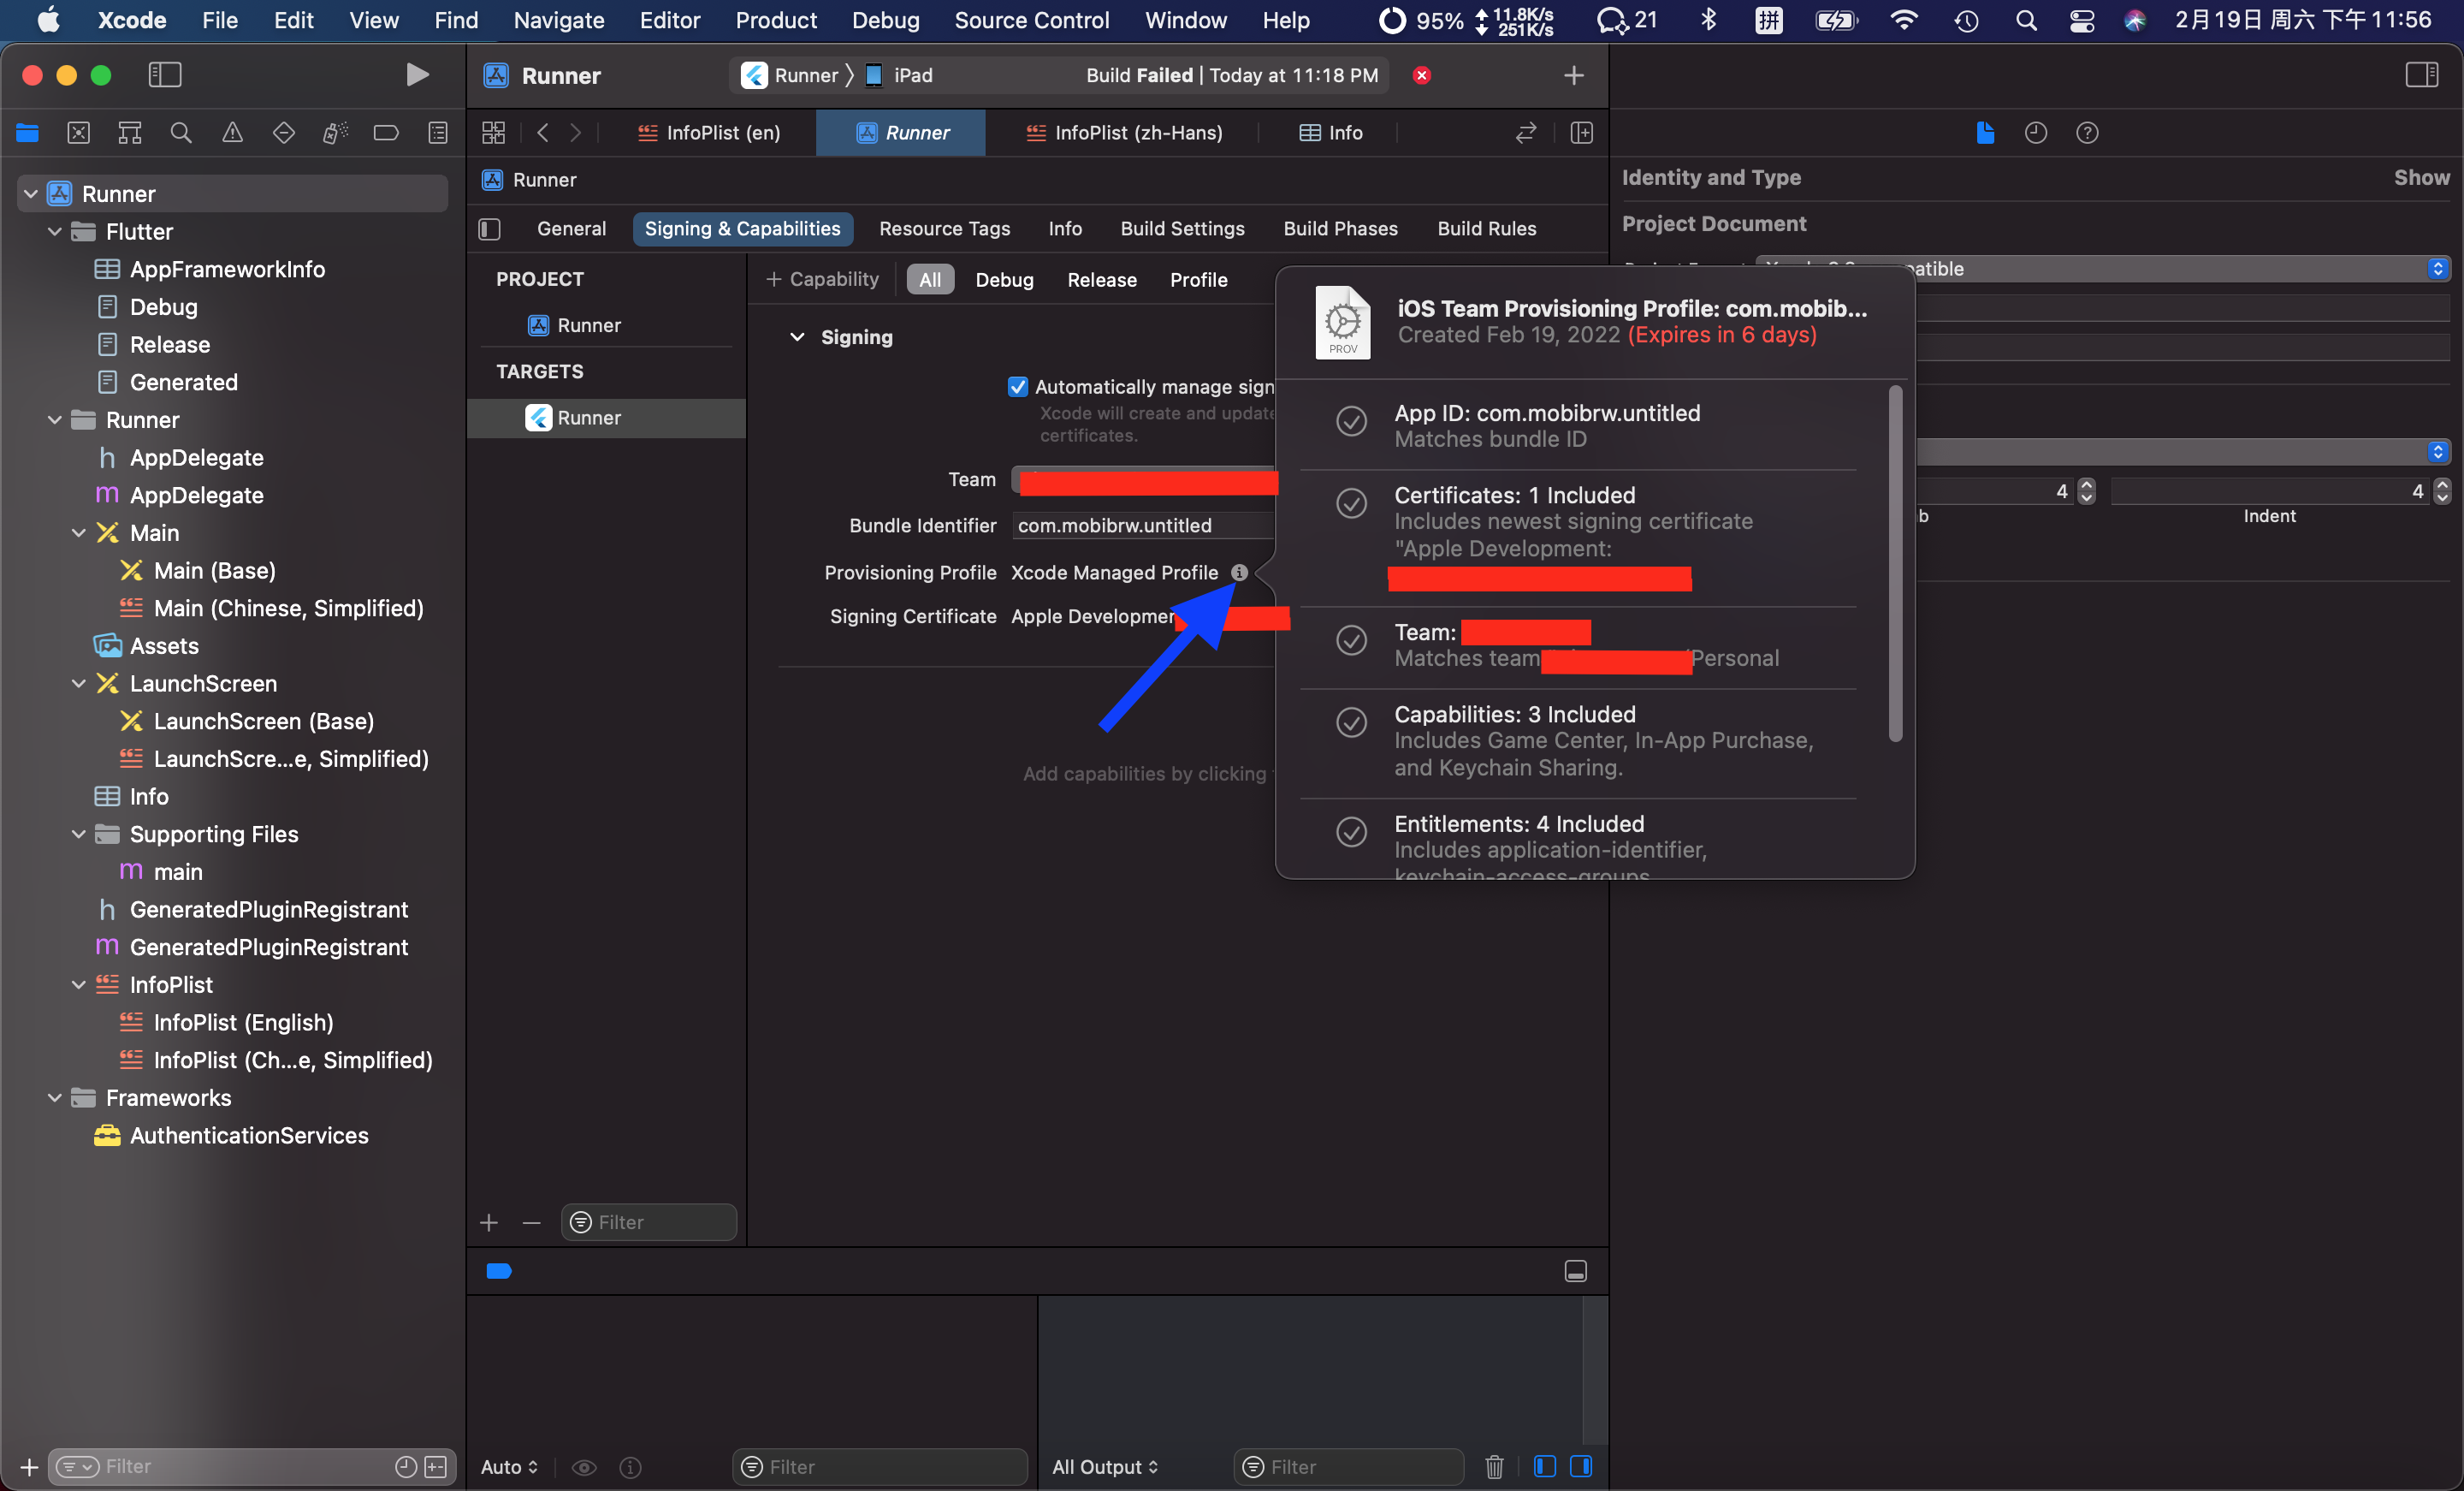Toggle the navigator sidebar panel
The image size is (2464, 1491).
(165, 75)
